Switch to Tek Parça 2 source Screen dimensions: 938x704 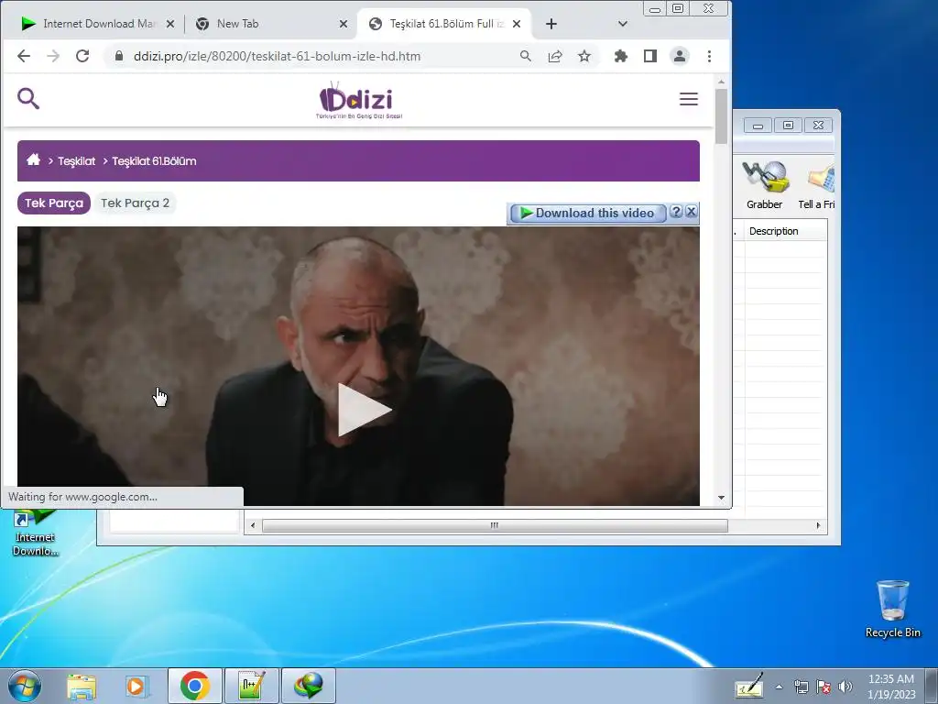(136, 203)
